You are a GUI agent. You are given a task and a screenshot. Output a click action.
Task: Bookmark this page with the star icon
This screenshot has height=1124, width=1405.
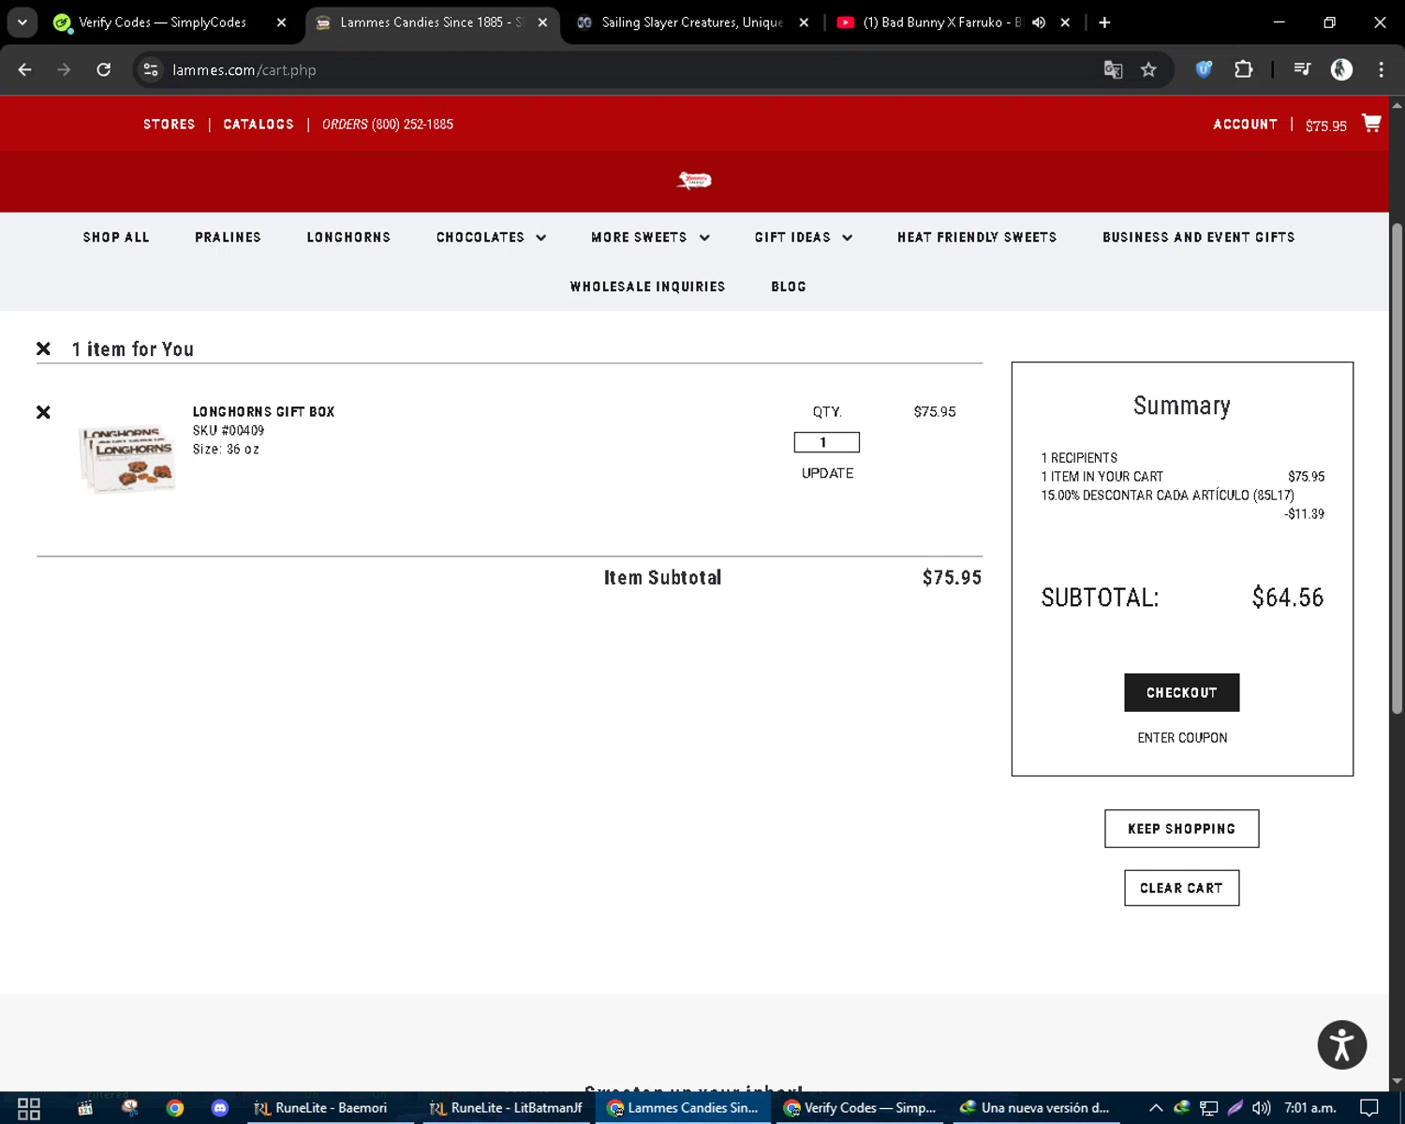click(1148, 69)
